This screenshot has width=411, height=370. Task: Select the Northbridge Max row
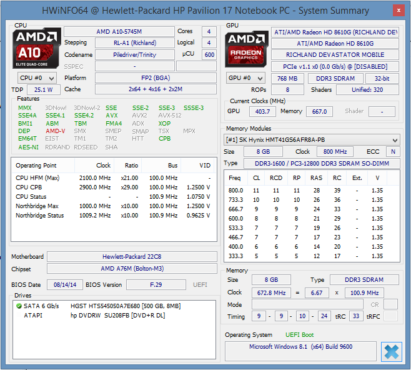pyautogui.click(x=113, y=206)
